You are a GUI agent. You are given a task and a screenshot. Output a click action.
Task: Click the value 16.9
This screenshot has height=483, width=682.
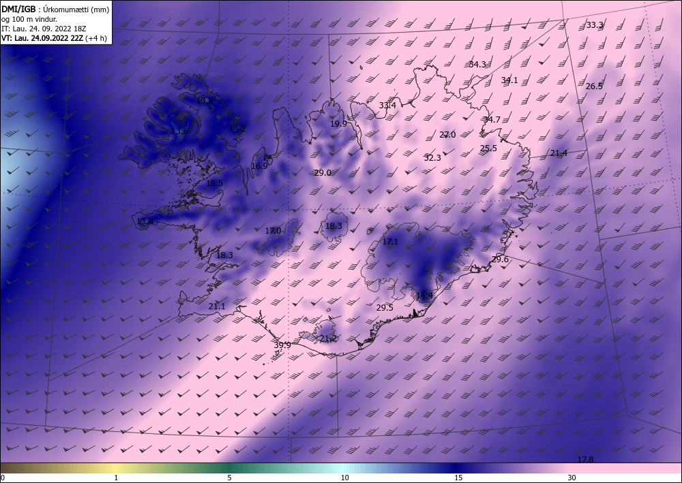(x=259, y=166)
